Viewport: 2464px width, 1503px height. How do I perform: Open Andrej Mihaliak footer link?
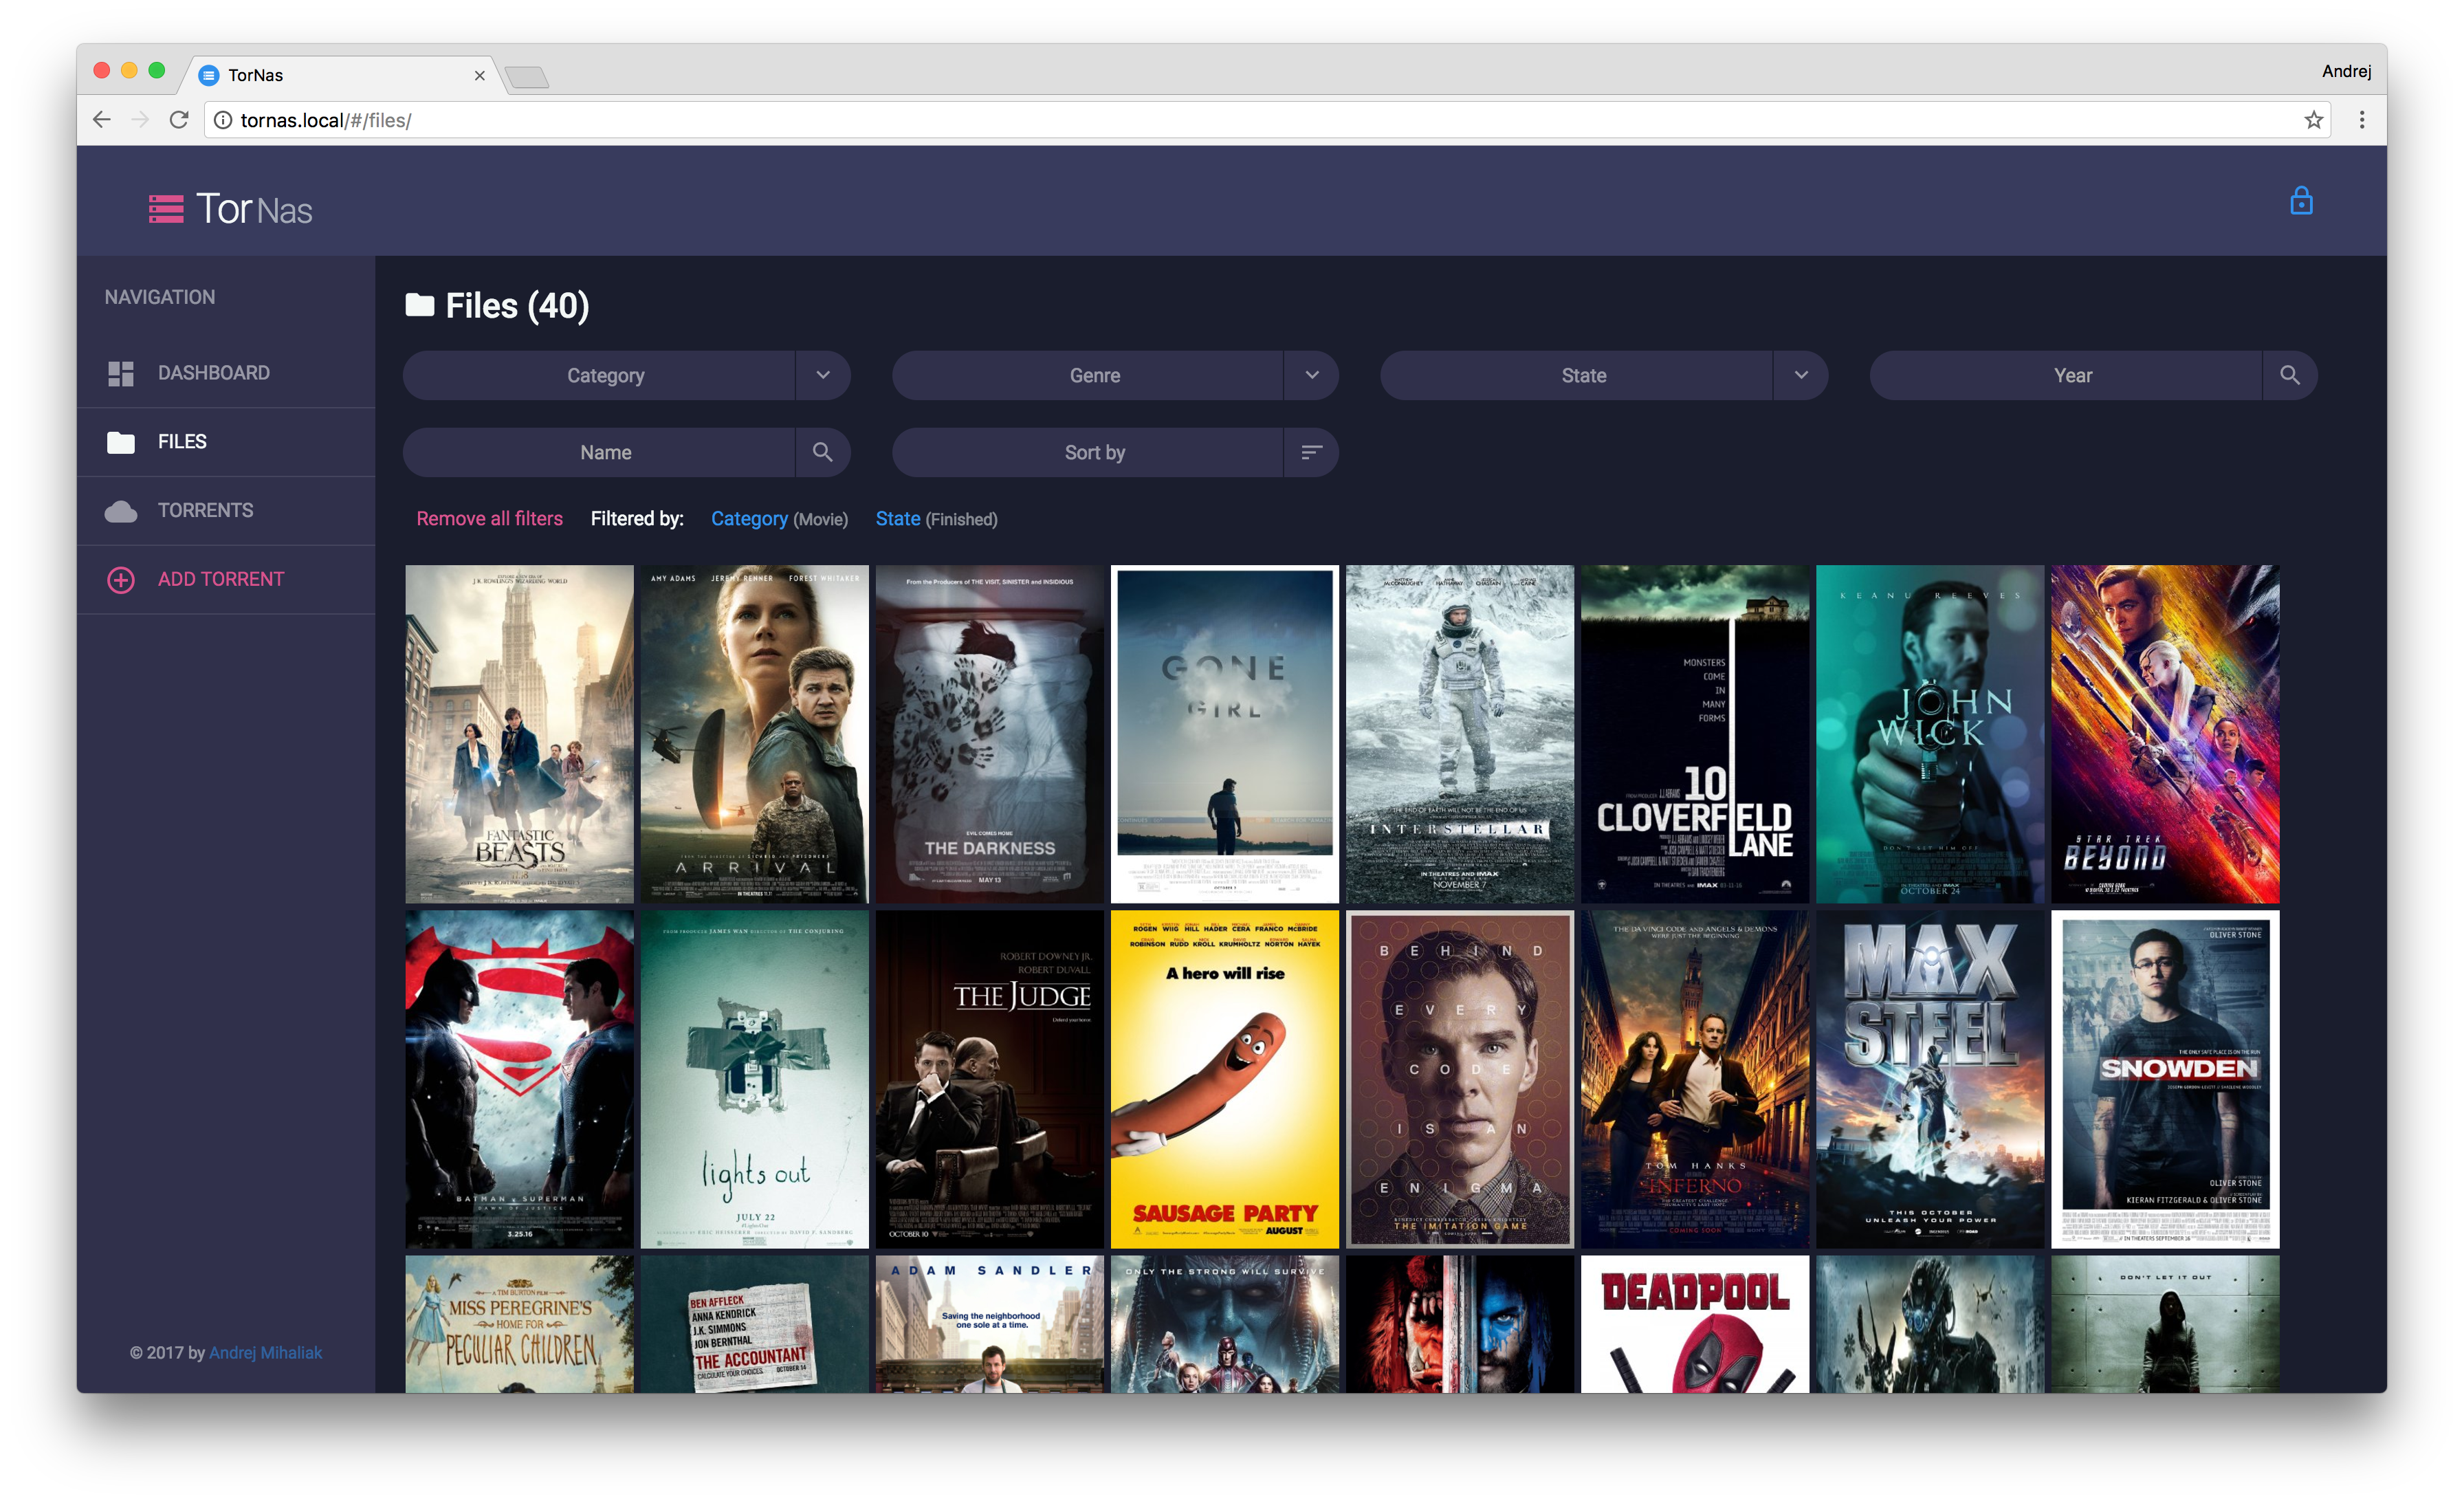(265, 1352)
